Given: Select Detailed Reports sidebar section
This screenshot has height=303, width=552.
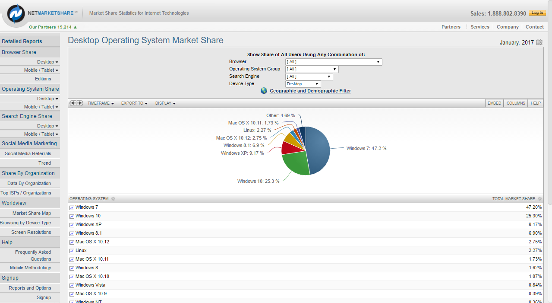Looking at the screenshot, I should coord(30,41).
